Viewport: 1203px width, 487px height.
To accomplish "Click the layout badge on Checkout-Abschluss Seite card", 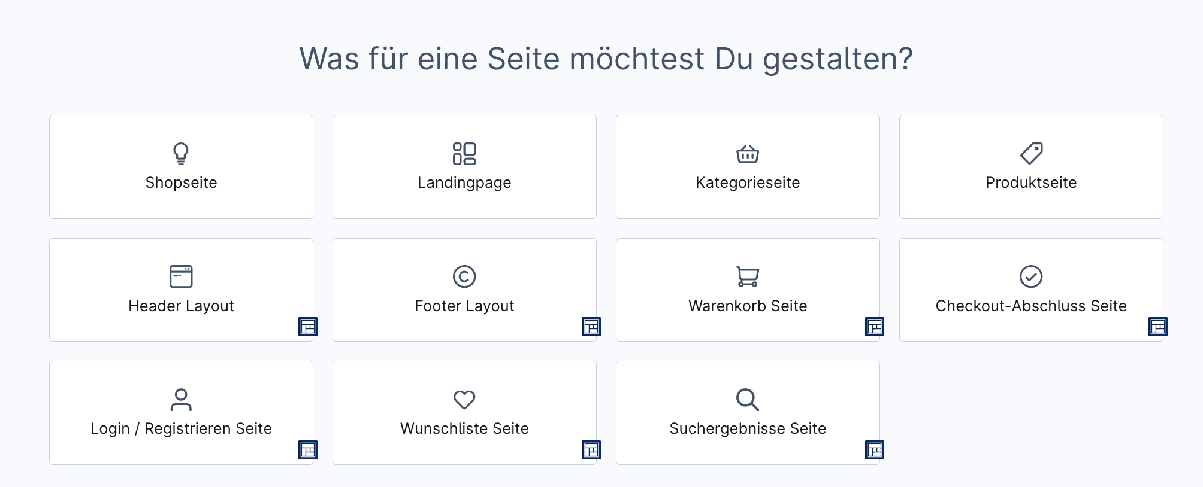I will click(1158, 327).
